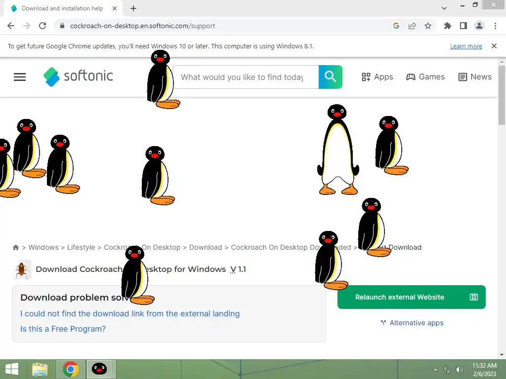
Task: Click the Softonic logo
Action: coord(79,76)
